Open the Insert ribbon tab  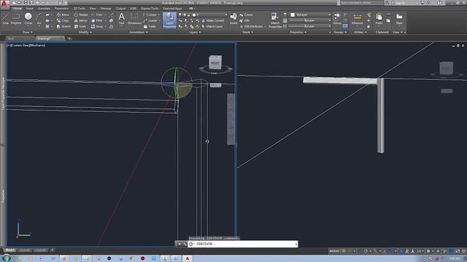29,9
